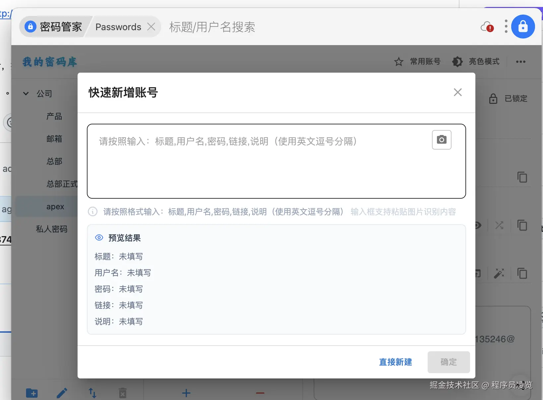Screen dimensions: 543x400
Task: Click the 确定 confirm button
Action: (x=449, y=362)
